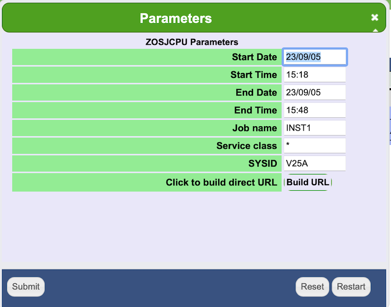Click the End Time field showing 15:48
This screenshot has height=307, width=391.
click(x=314, y=110)
